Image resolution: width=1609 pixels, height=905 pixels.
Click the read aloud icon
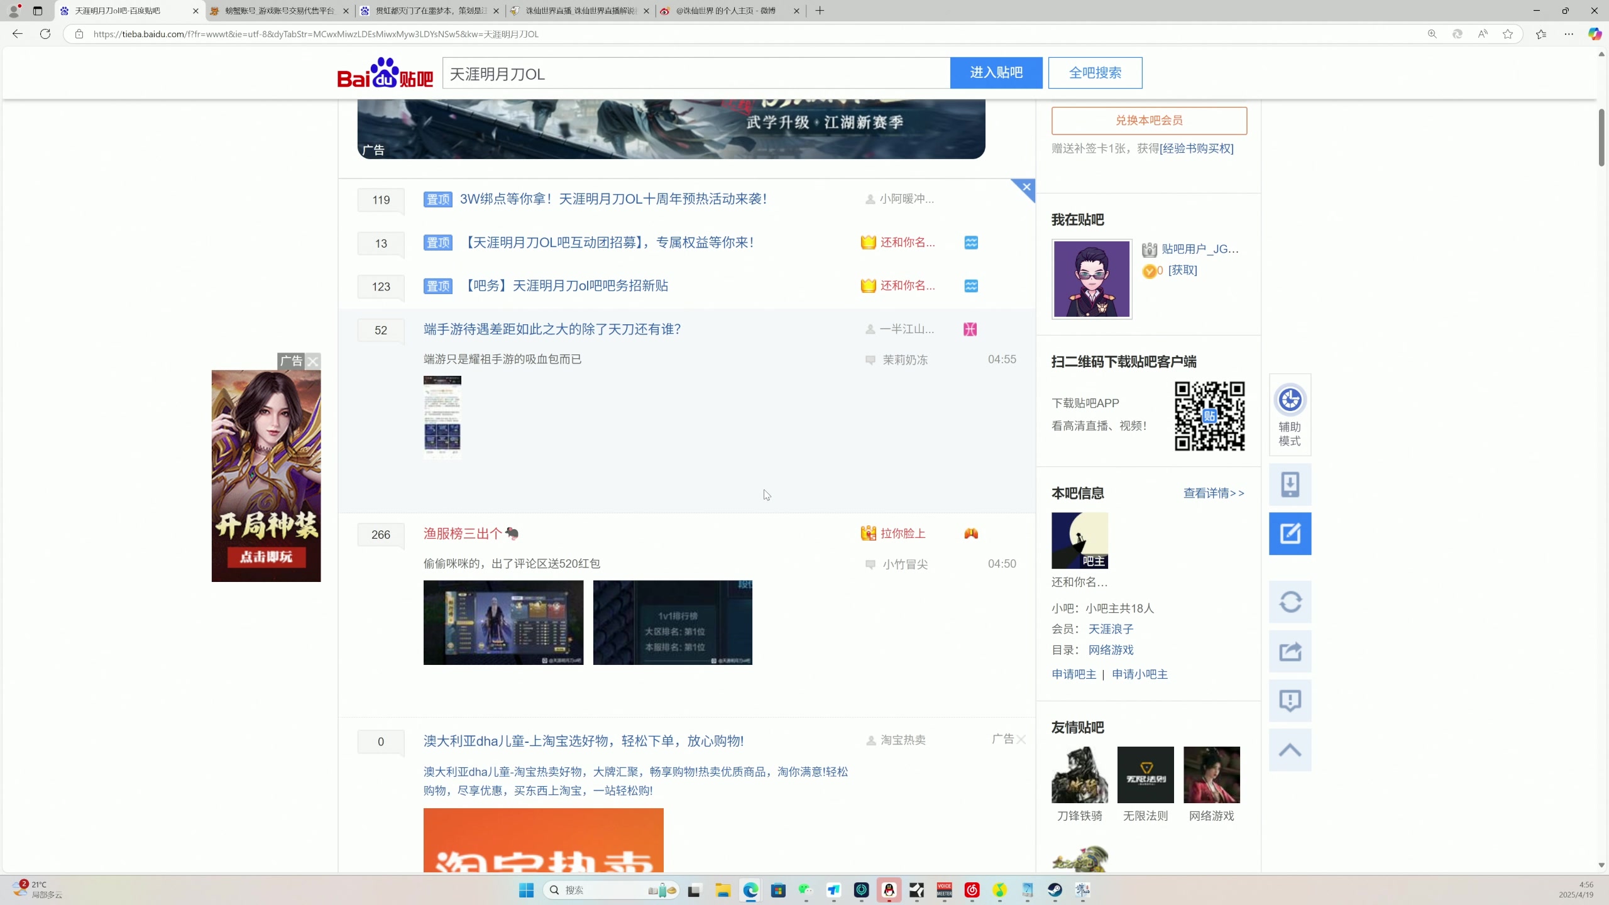[x=1482, y=34]
